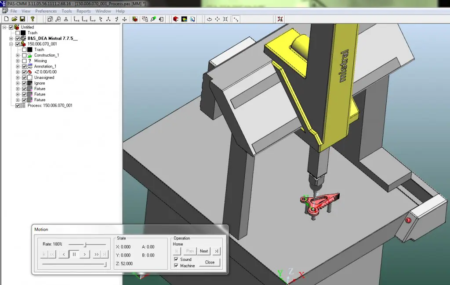450x285 pixels.
Task: Open the Preferences menu
Action: tap(46, 11)
